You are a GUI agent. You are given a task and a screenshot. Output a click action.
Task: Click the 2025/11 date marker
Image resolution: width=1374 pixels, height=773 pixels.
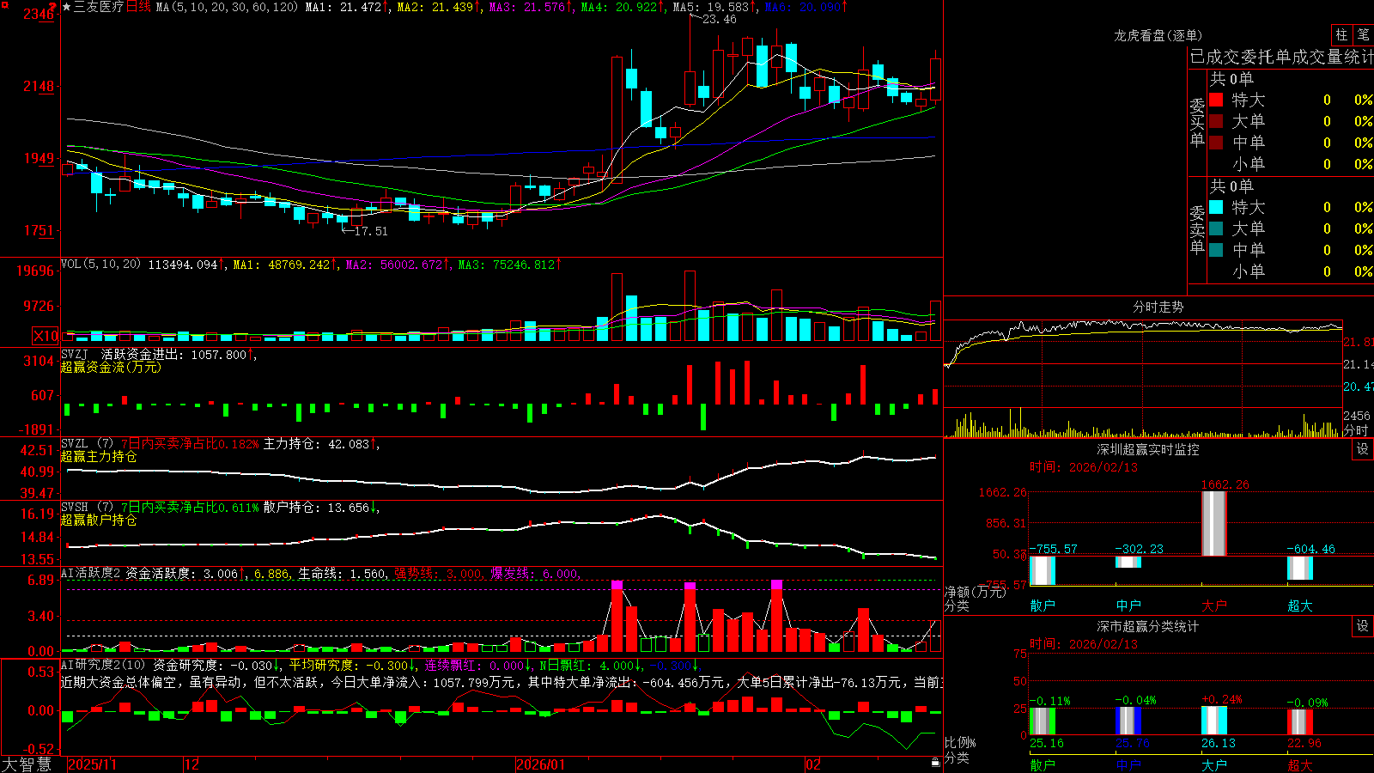tap(92, 764)
